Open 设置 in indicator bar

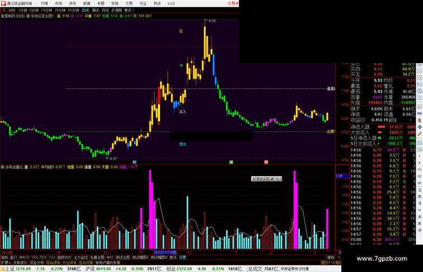pyautogui.click(x=182, y=257)
